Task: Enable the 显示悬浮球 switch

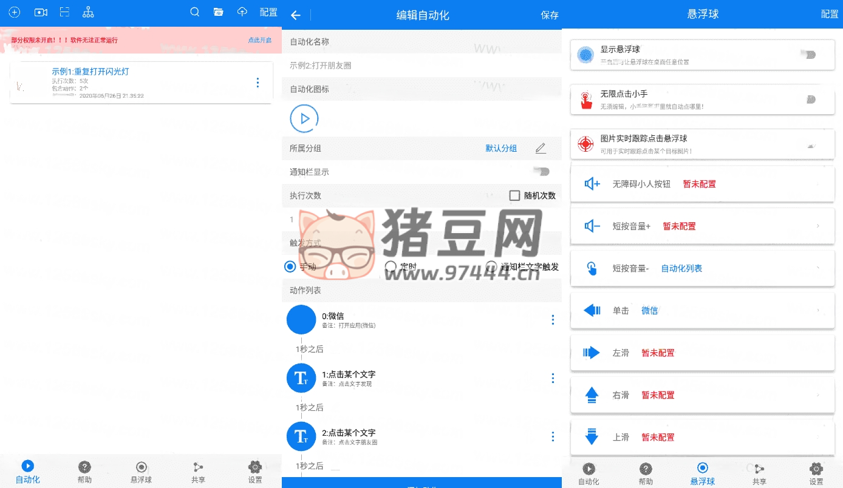Action: pyautogui.click(x=808, y=55)
